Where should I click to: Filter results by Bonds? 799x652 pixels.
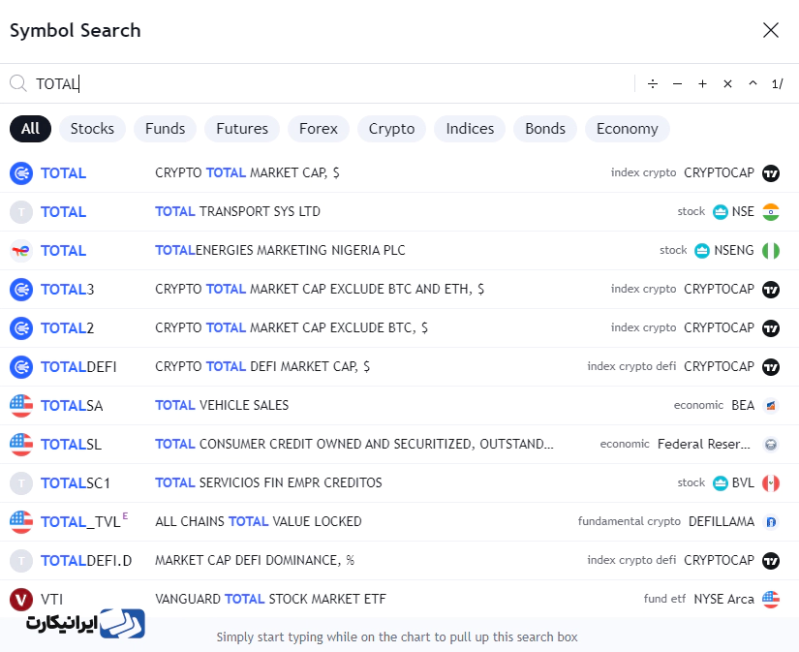coord(545,129)
